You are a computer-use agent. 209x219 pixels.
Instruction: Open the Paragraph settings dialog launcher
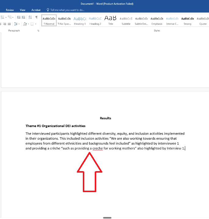38,31
